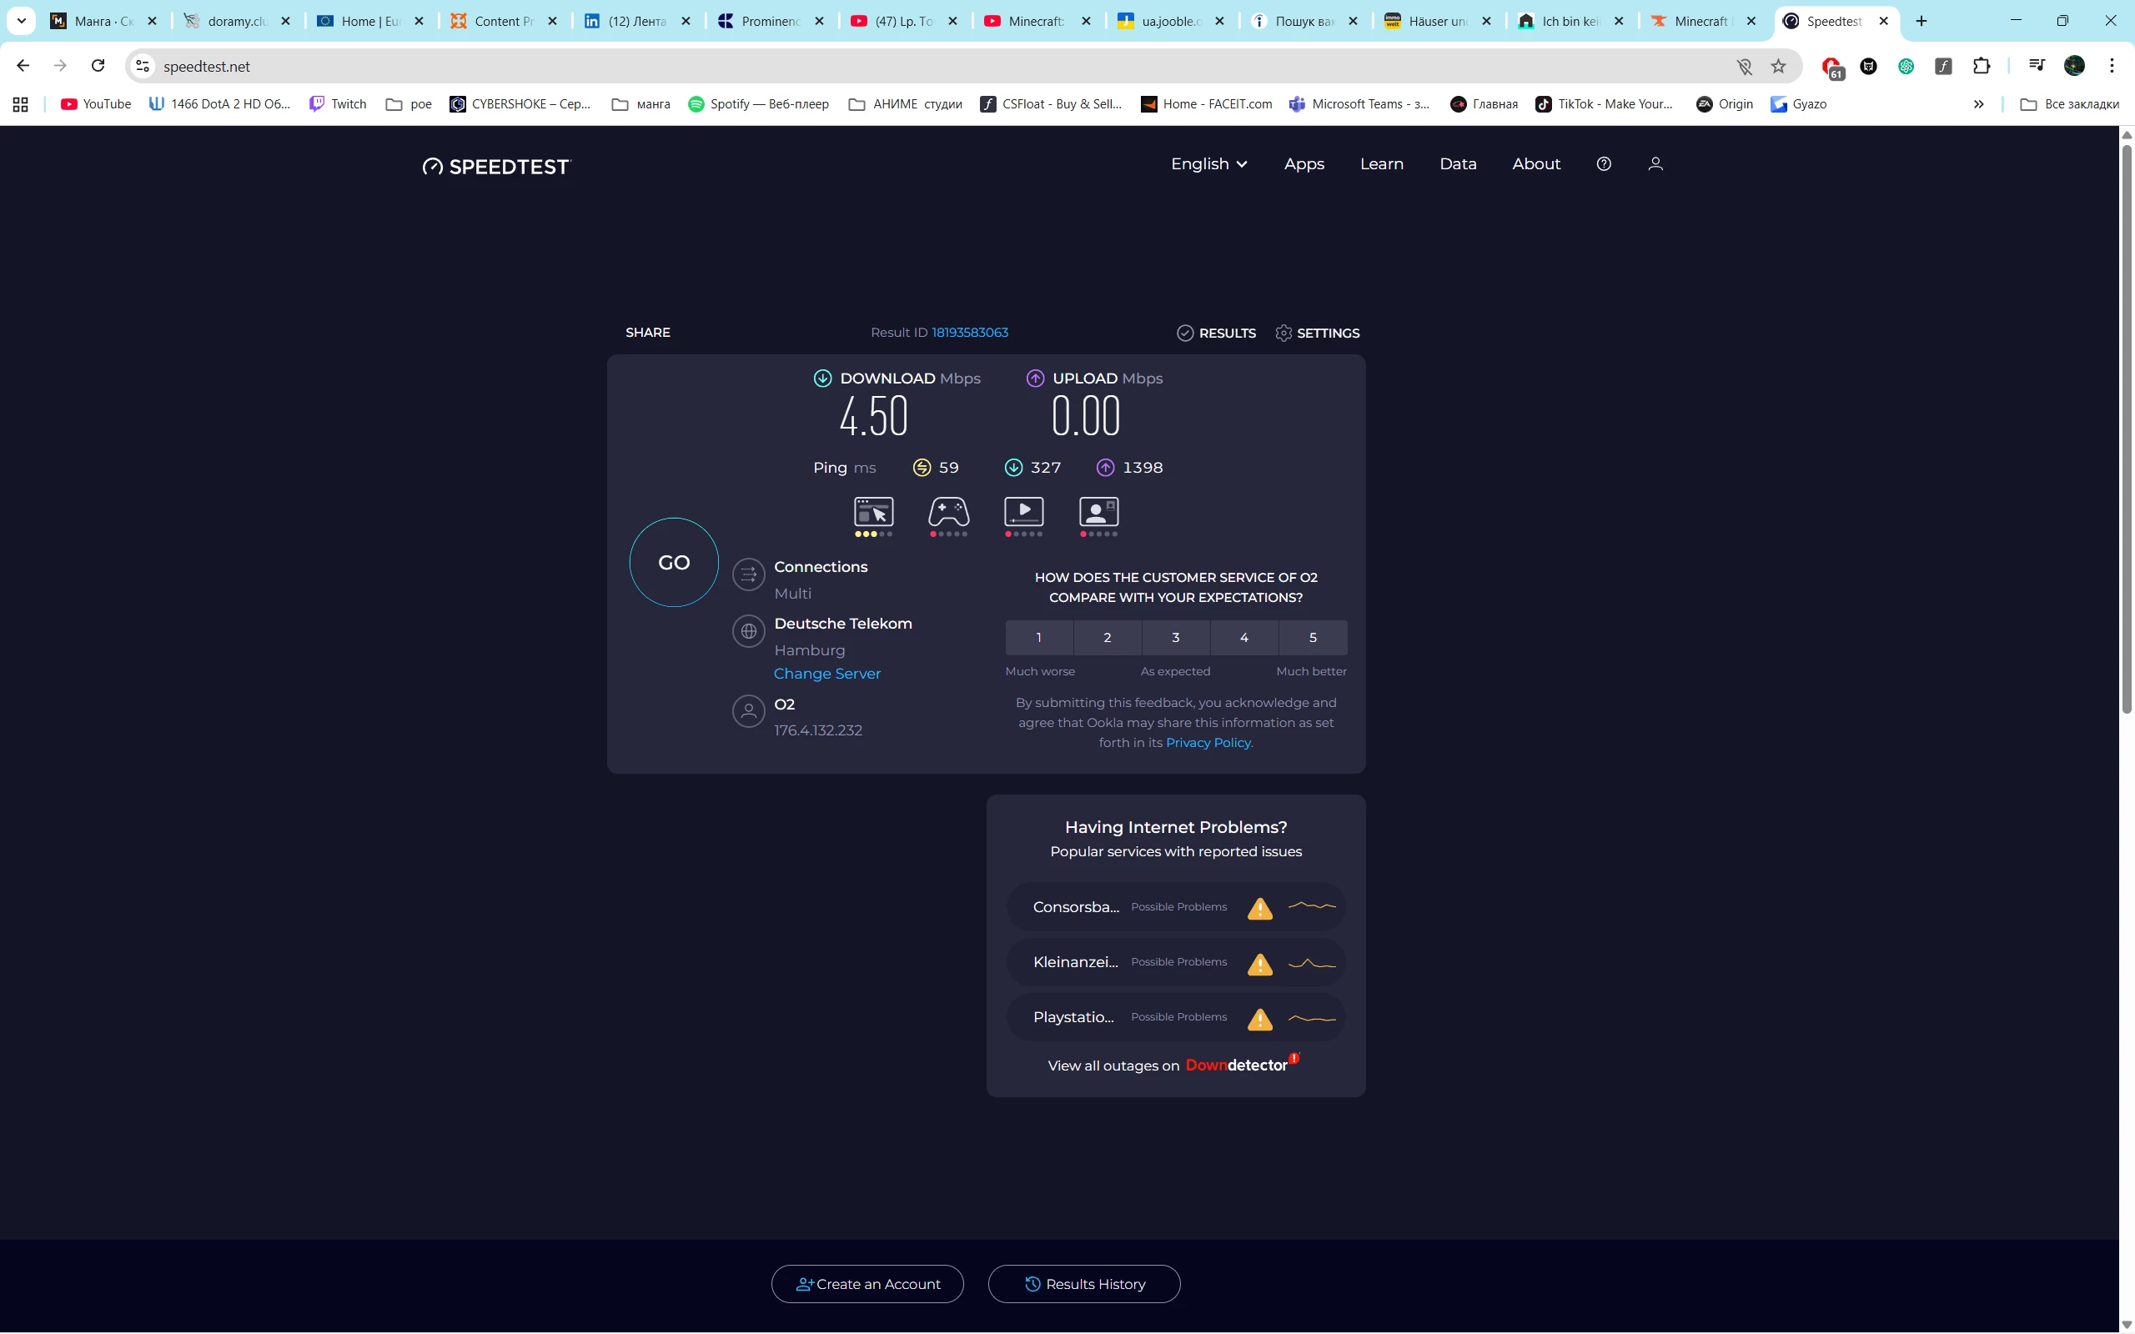Open the Apps menu item
This screenshot has height=1334, width=2135.
pos(1303,164)
